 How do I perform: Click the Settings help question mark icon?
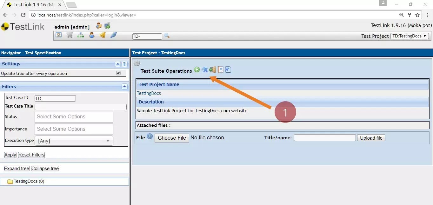[x=124, y=64]
